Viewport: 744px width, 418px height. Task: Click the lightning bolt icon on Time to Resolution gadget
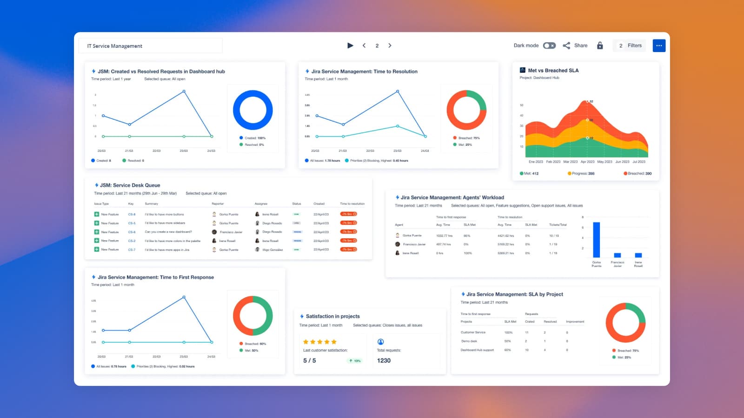click(x=307, y=71)
